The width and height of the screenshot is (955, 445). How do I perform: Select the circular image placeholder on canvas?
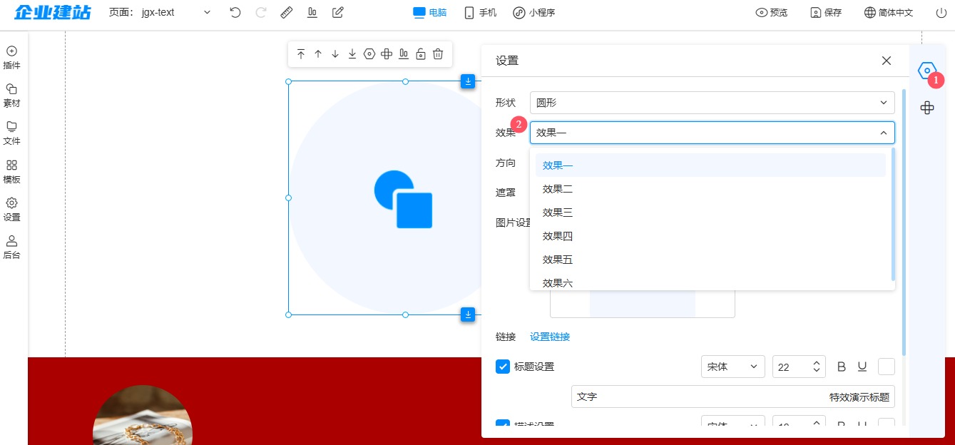[x=385, y=198]
